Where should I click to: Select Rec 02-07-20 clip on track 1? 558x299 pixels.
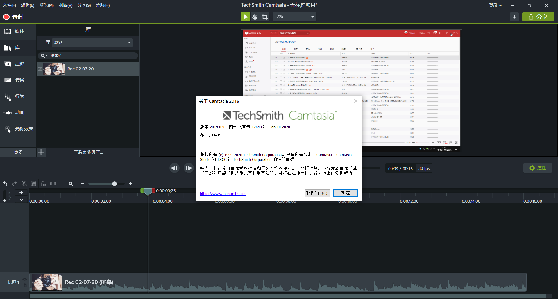click(278, 282)
